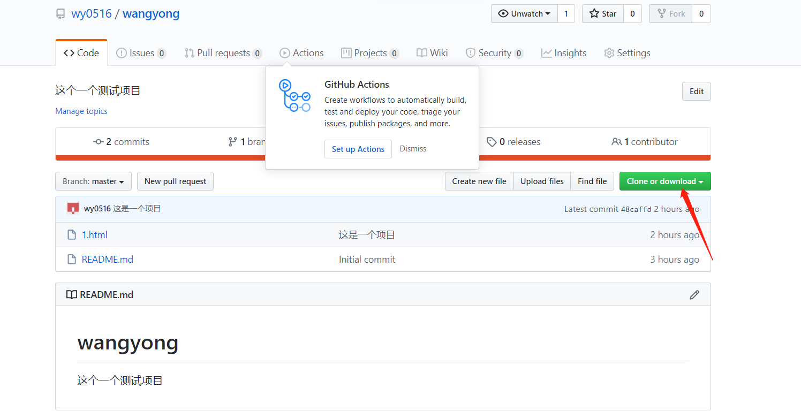View the 2 commits history
This screenshot has width=801, height=419.
pyautogui.click(x=122, y=142)
